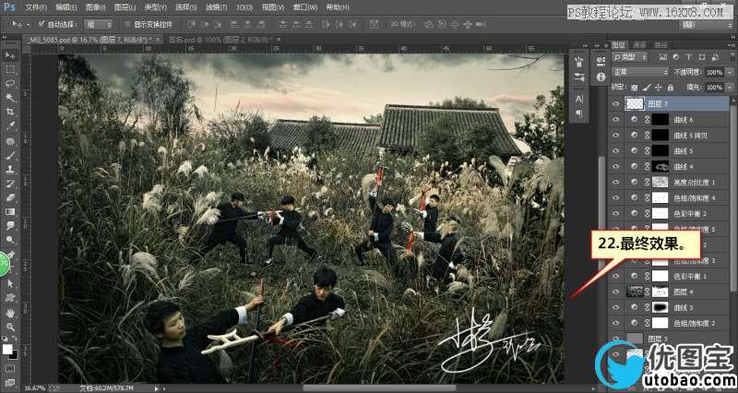
Task: Open the 填充 fill slider arrow
Action: click(x=729, y=87)
